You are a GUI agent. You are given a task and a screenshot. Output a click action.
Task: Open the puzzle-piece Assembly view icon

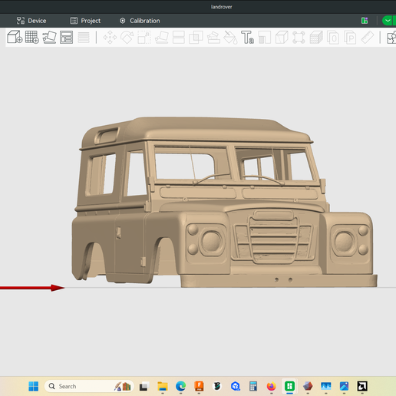pos(391,38)
